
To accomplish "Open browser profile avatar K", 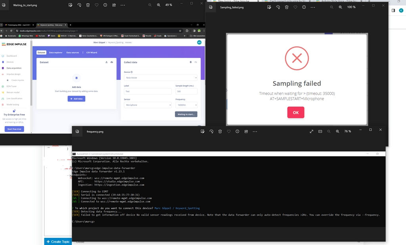I will pyautogui.click(x=401, y=11).
